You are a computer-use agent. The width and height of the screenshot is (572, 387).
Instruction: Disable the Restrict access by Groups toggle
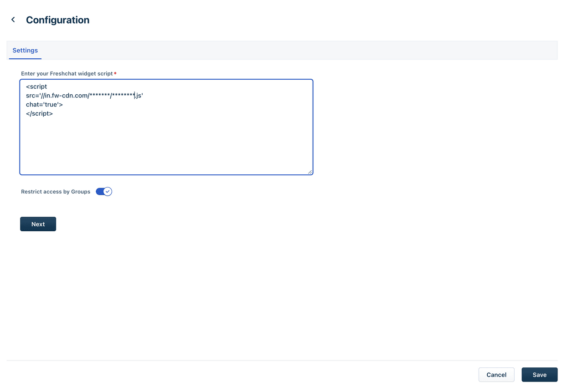click(103, 192)
